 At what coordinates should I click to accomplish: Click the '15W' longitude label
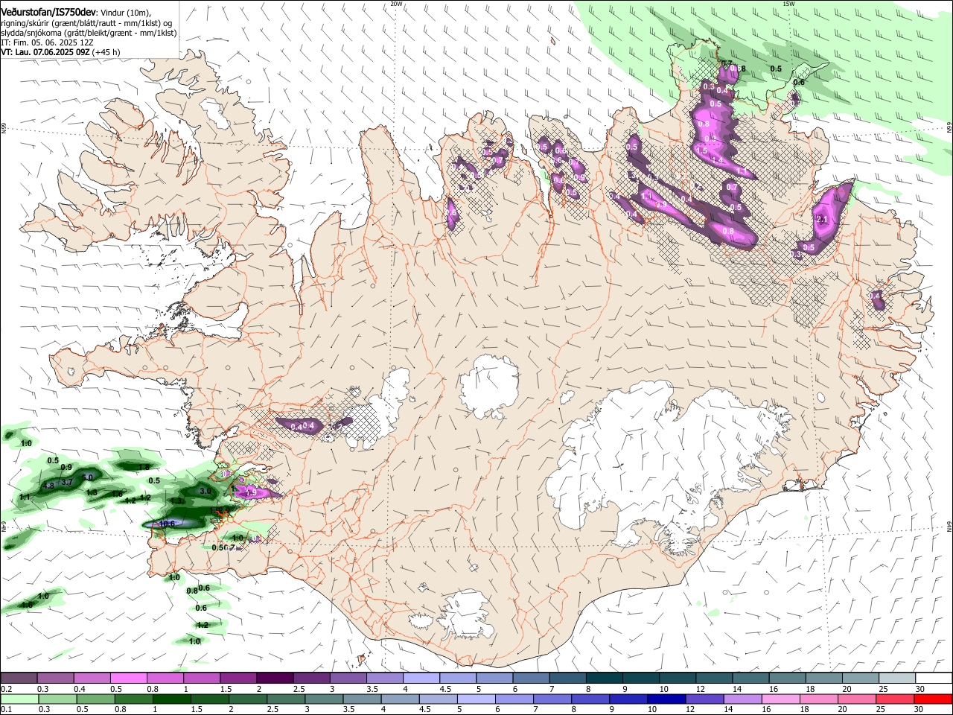coord(788,4)
